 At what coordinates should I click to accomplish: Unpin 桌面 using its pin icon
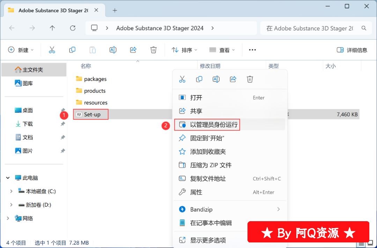tap(63, 110)
